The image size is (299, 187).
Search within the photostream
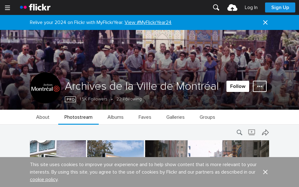(x=240, y=132)
